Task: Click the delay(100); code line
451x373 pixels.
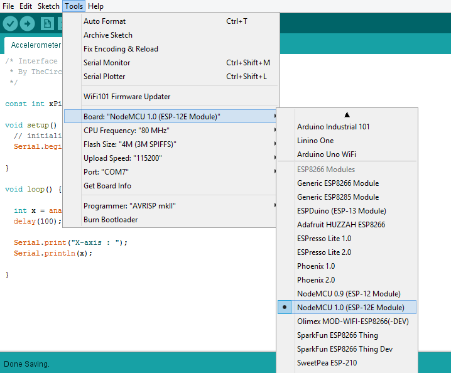Action: click(x=38, y=222)
